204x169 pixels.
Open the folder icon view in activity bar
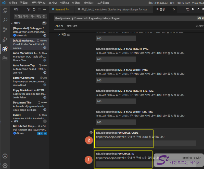pos(5,59)
